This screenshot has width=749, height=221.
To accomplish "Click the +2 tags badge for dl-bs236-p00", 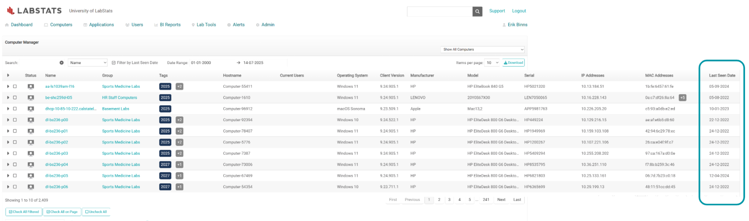I will point(179,120).
